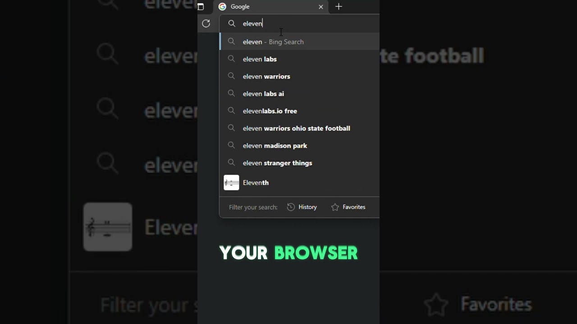Open a new tab with plus icon
Image resolution: width=577 pixels, height=324 pixels.
point(339,6)
